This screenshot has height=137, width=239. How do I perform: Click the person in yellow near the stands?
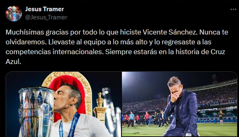click(221, 116)
